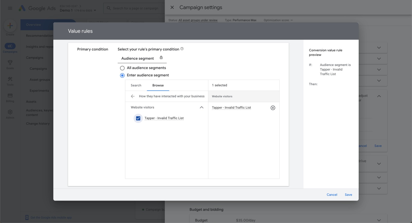This screenshot has height=223, width=412.
Task: Uncheck the Tapper - Invalid Traffic List checkbox
Action: tap(138, 118)
